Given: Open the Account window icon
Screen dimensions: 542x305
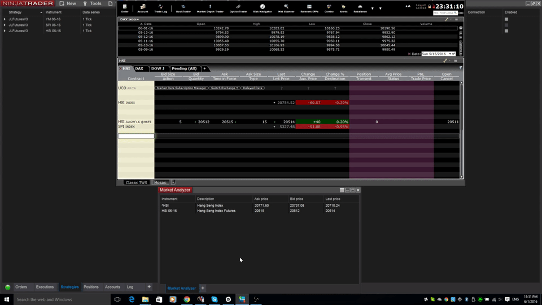Looking at the screenshot, I should tap(142, 8).
